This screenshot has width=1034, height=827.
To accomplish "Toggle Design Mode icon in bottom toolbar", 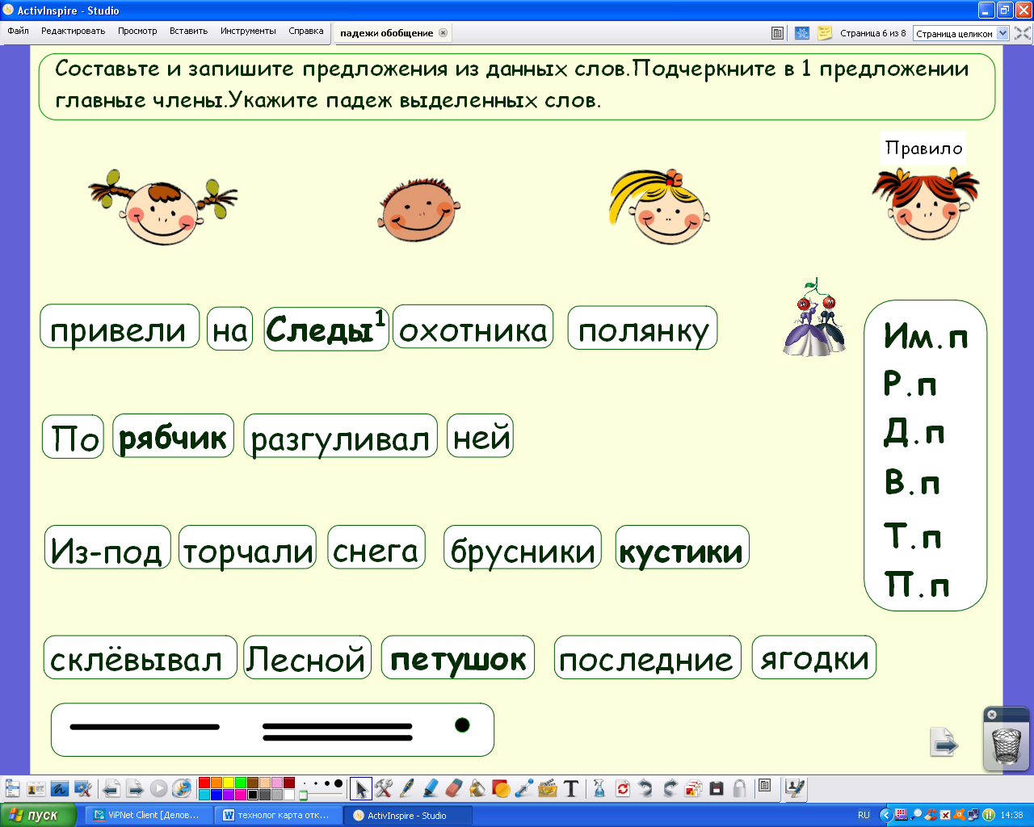I will (765, 786).
